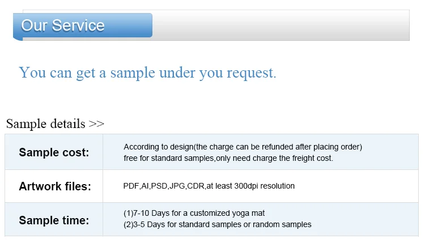Click the double arrow after Sample details

tap(96, 124)
